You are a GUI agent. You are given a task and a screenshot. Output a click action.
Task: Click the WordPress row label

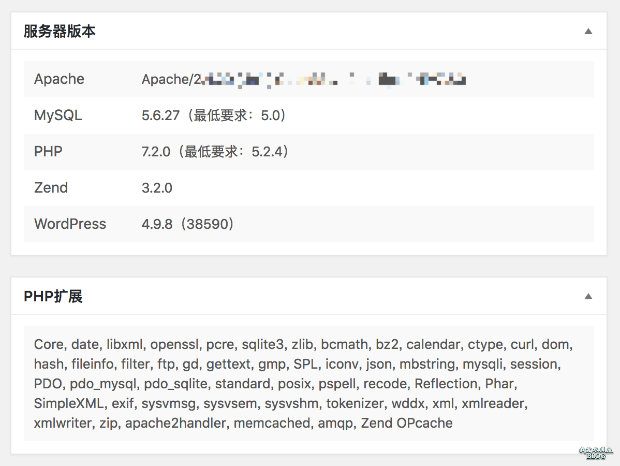(x=70, y=224)
